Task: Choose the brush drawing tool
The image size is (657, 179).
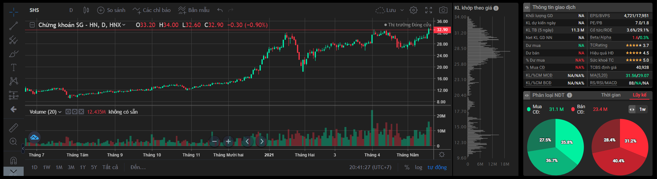Action: (x=14, y=54)
